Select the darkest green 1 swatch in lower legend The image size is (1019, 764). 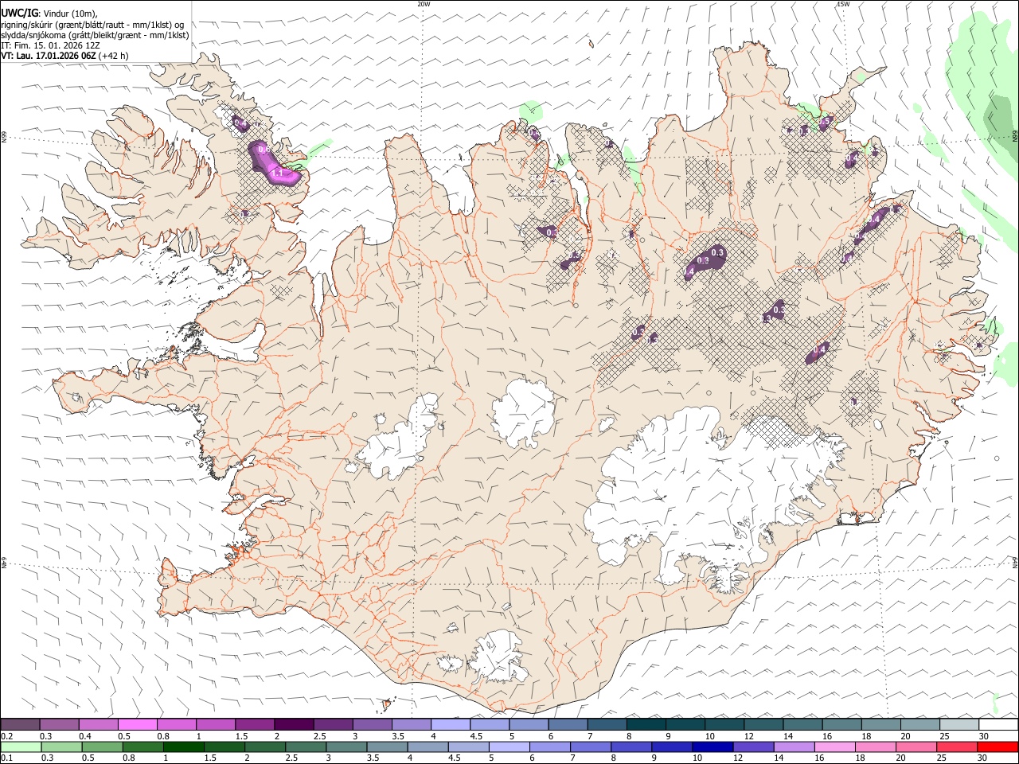pyautogui.click(x=183, y=747)
